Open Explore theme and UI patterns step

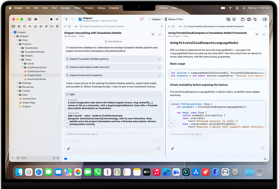(x=113, y=75)
